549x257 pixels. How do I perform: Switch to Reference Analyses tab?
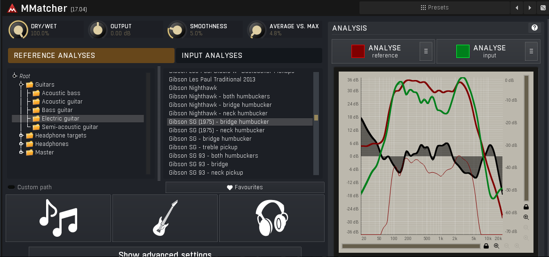tap(91, 56)
